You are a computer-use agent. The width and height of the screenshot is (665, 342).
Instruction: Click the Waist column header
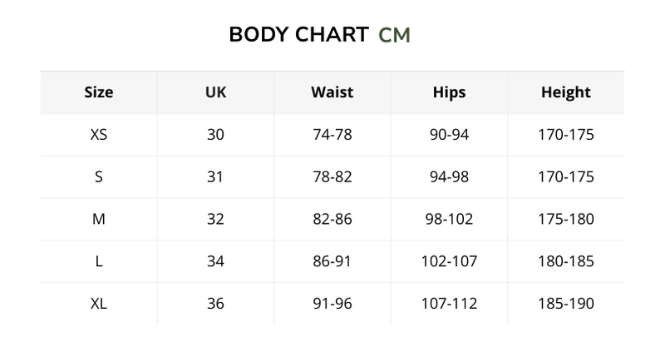coord(332,92)
